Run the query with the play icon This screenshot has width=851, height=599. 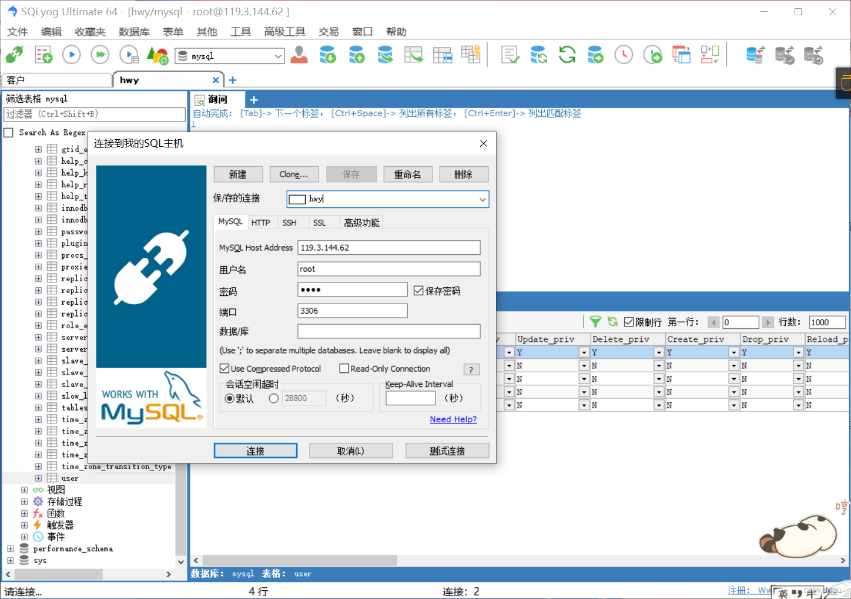[x=72, y=55]
